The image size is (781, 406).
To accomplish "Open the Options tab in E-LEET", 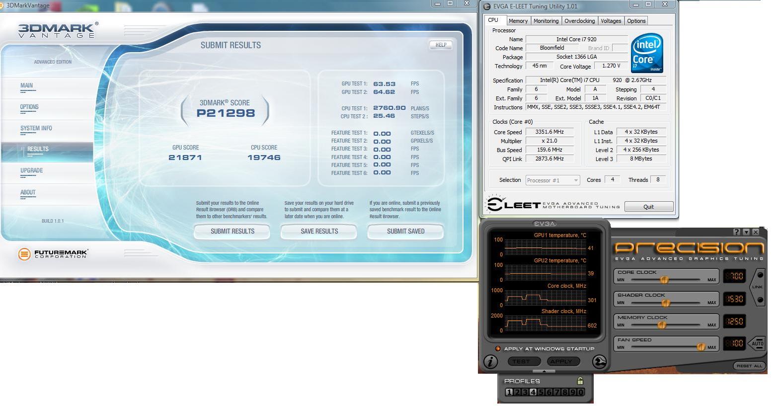I will (x=636, y=21).
